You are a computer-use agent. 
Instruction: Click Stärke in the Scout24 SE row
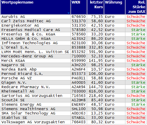138,100
